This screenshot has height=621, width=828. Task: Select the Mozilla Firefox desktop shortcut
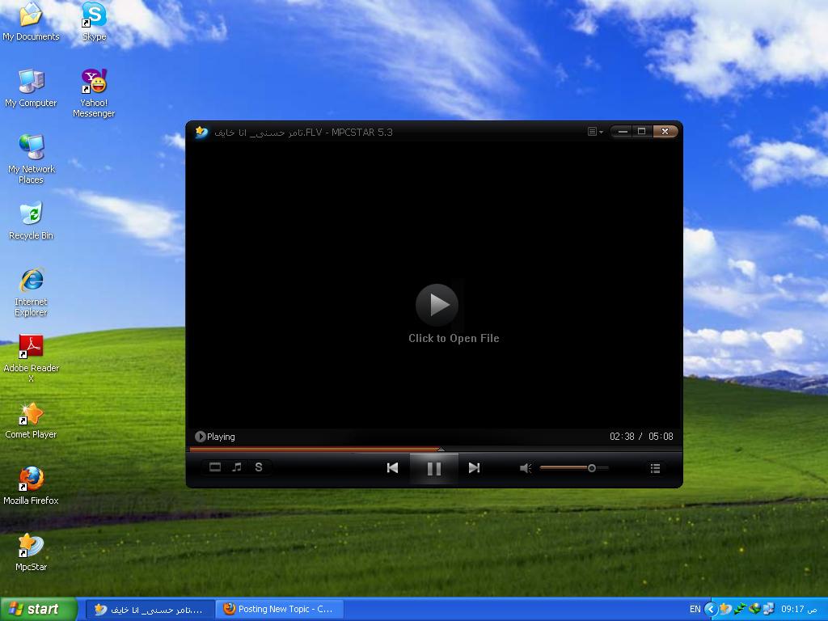tap(32, 486)
